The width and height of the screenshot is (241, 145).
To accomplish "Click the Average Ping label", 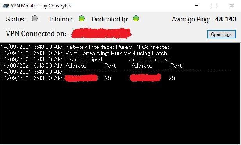I will click(191, 20).
